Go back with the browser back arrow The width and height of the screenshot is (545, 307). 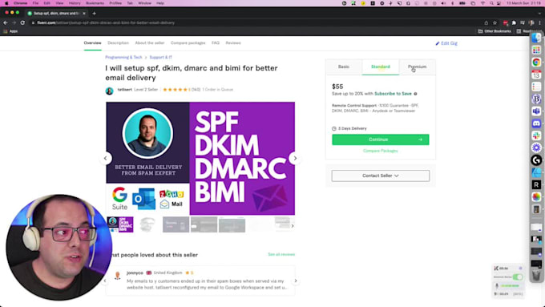tap(6, 22)
